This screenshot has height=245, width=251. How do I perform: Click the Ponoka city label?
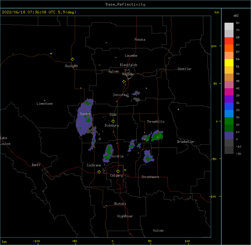[140, 40]
